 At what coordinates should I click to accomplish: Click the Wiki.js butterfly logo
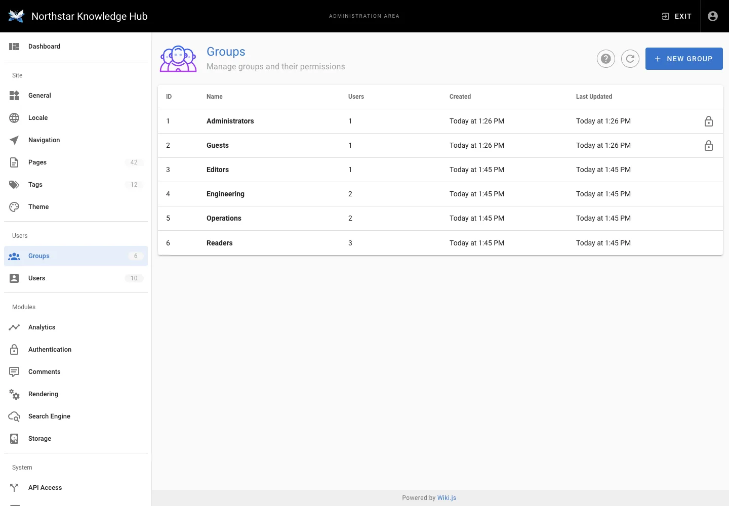click(16, 16)
